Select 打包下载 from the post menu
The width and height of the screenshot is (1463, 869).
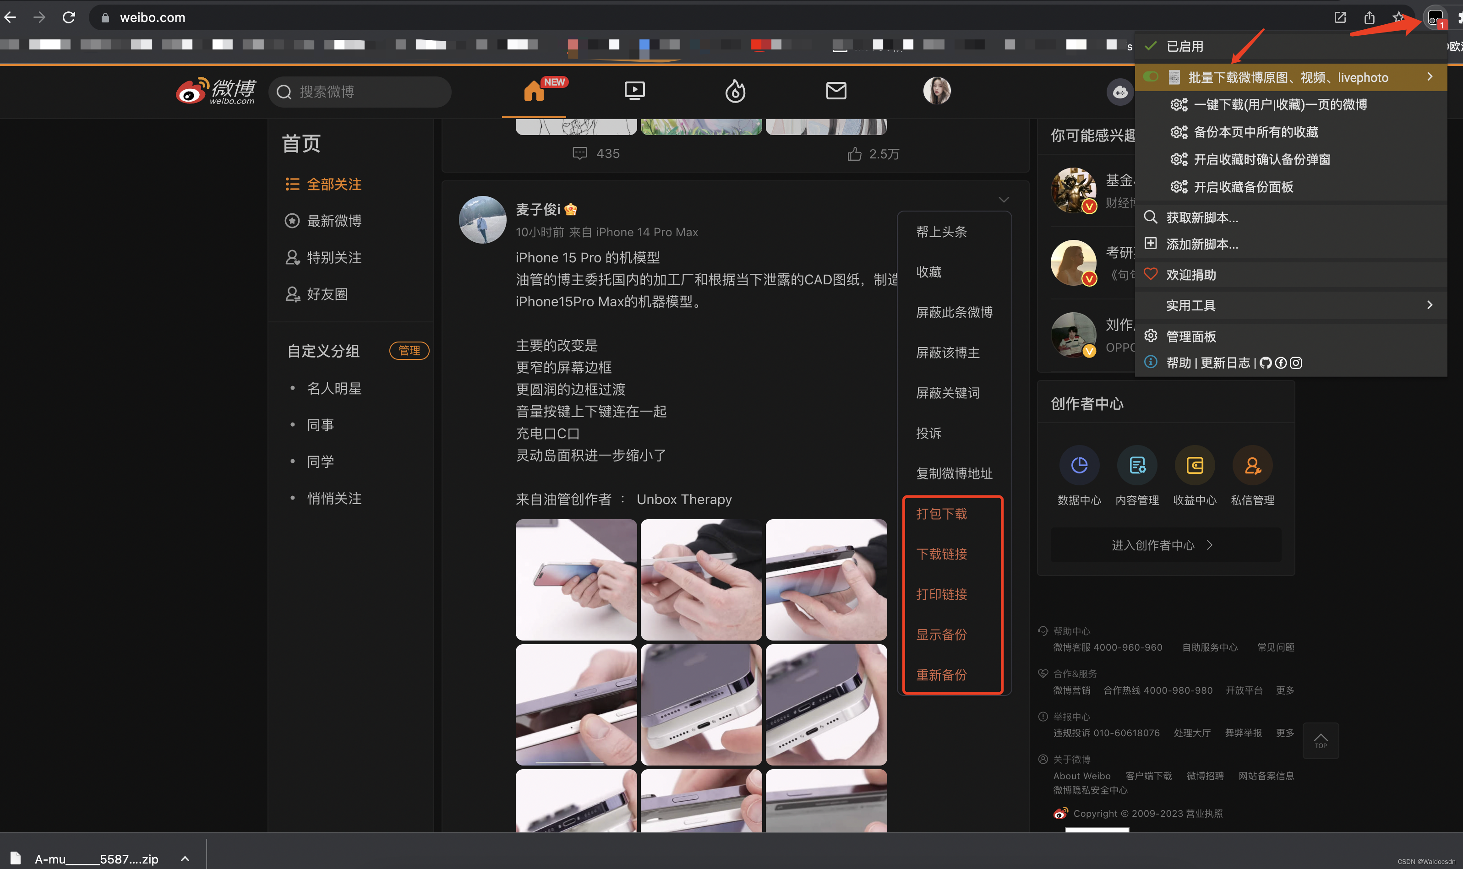tap(941, 514)
